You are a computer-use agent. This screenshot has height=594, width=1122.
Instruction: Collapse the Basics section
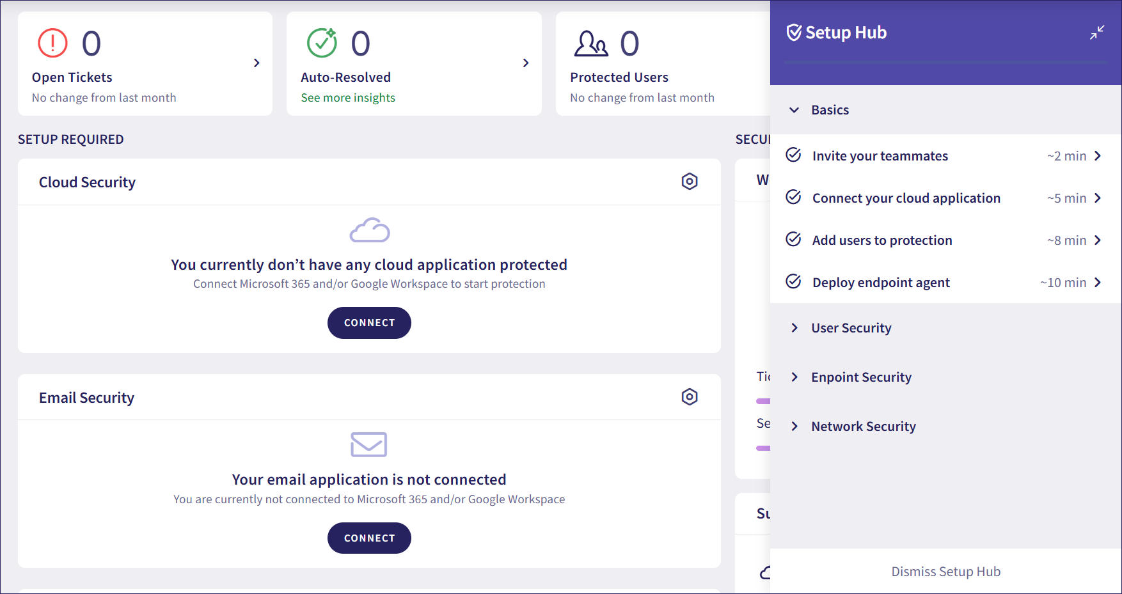tap(794, 110)
